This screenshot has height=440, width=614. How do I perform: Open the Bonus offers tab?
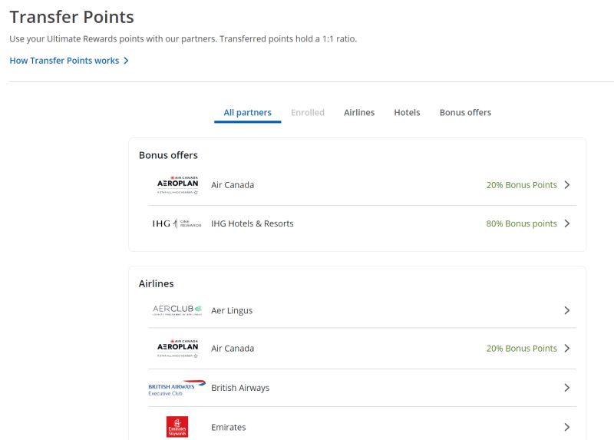click(465, 112)
